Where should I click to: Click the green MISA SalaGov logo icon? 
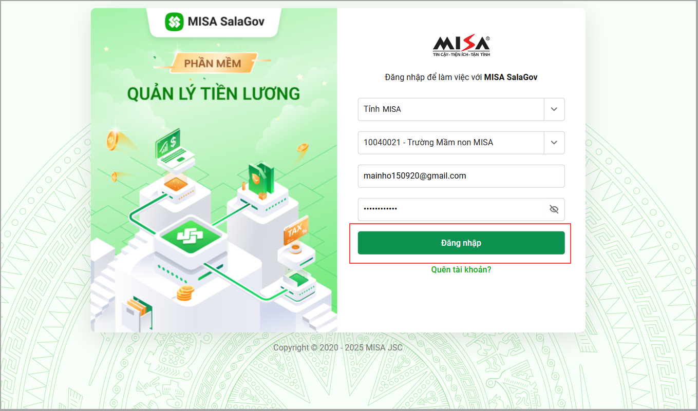coord(174,22)
